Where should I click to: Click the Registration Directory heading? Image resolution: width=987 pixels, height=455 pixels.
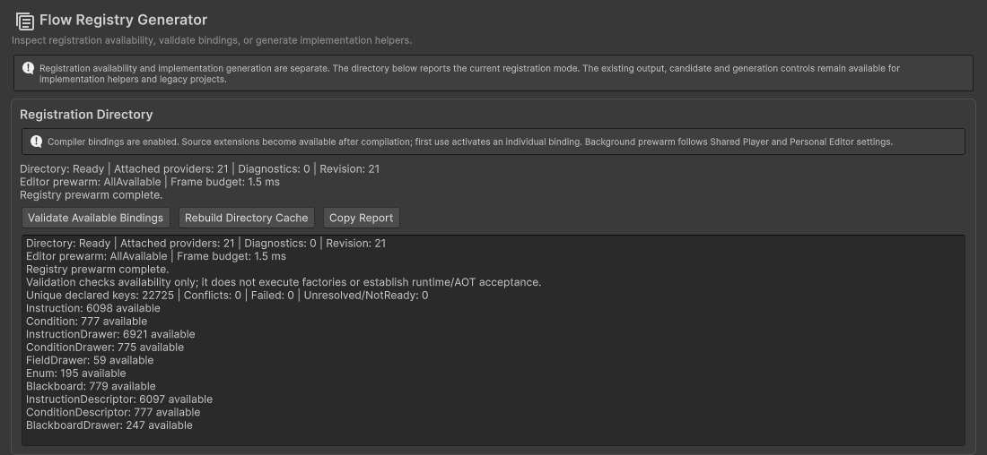point(86,115)
